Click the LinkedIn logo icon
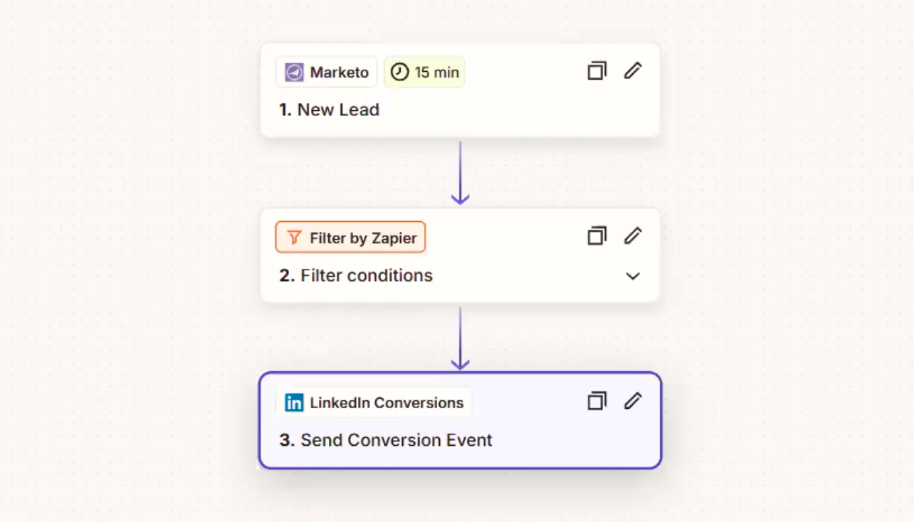The width and height of the screenshot is (914, 522). pos(294,403)
